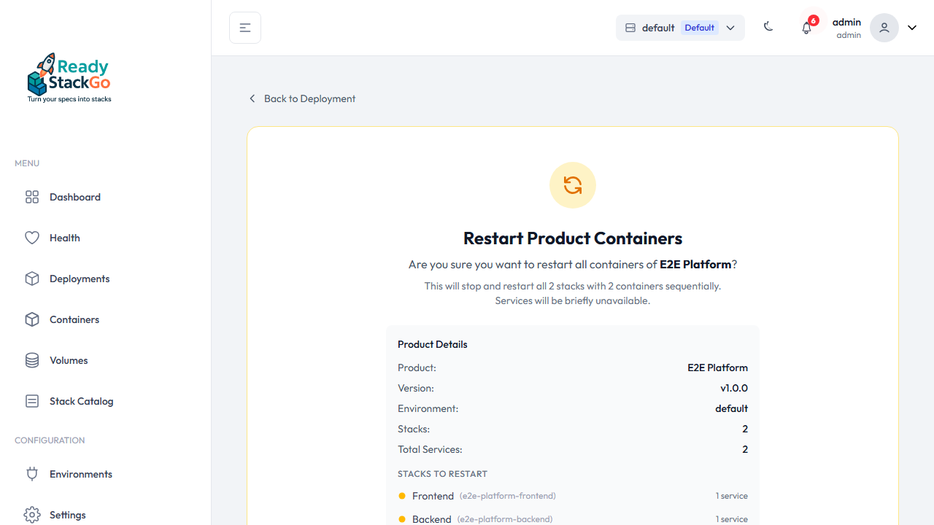The height and width of the screenshot is (525, 934).
Task: Toggle dark mode with the moon icon
Action: point(768,26)
